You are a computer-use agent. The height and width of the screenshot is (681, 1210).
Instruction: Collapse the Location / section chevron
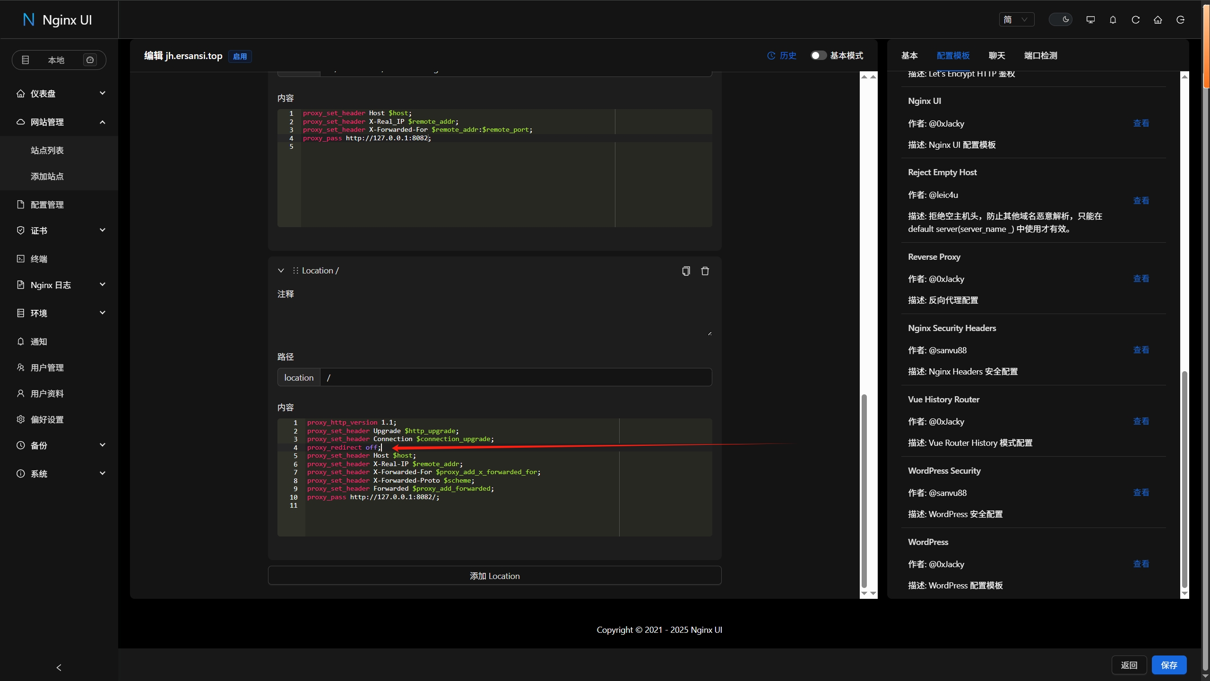281,271
